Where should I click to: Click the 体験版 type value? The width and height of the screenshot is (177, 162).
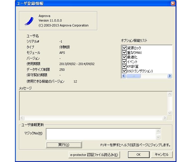point(64,47)
